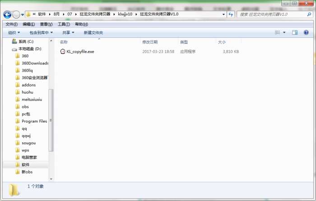Open the huohu folder in the sidebar
This screenshot has height=201, width=316.
pos(28,92)
